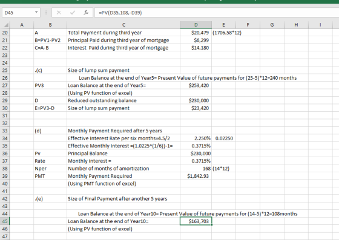Screen dimensions: 339x240
Task: Click the $23,420 lump sum cell
Action: (x=196, y=108)
